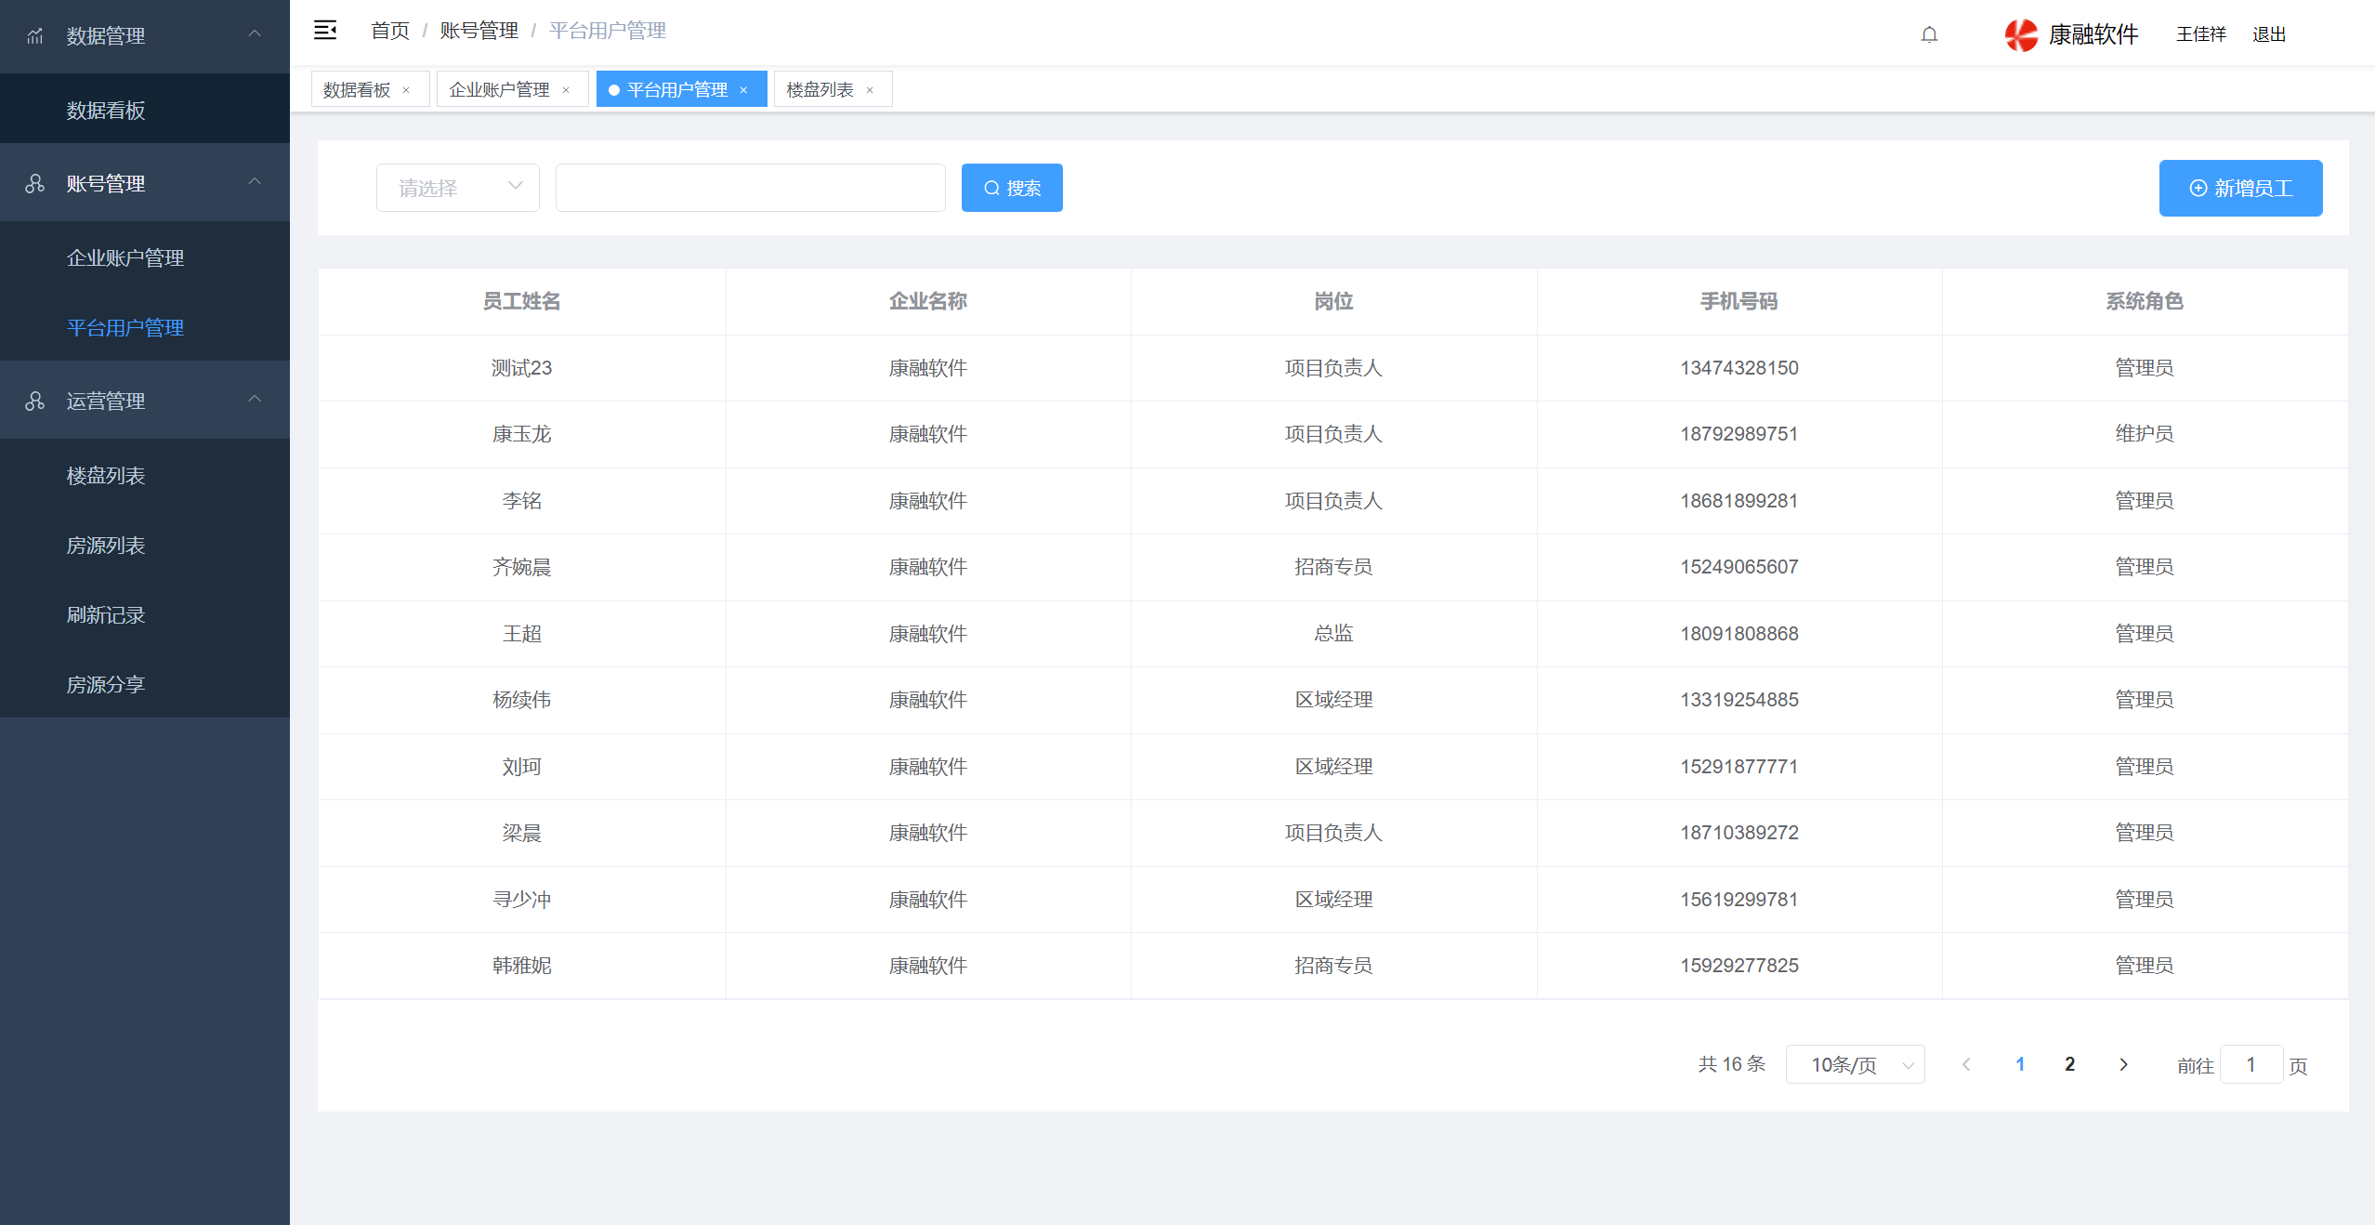Open 房源列表 in the sidebar
Image resolution: width=2375 pixels, height=1225 pixels.
[x=145, y=546]
